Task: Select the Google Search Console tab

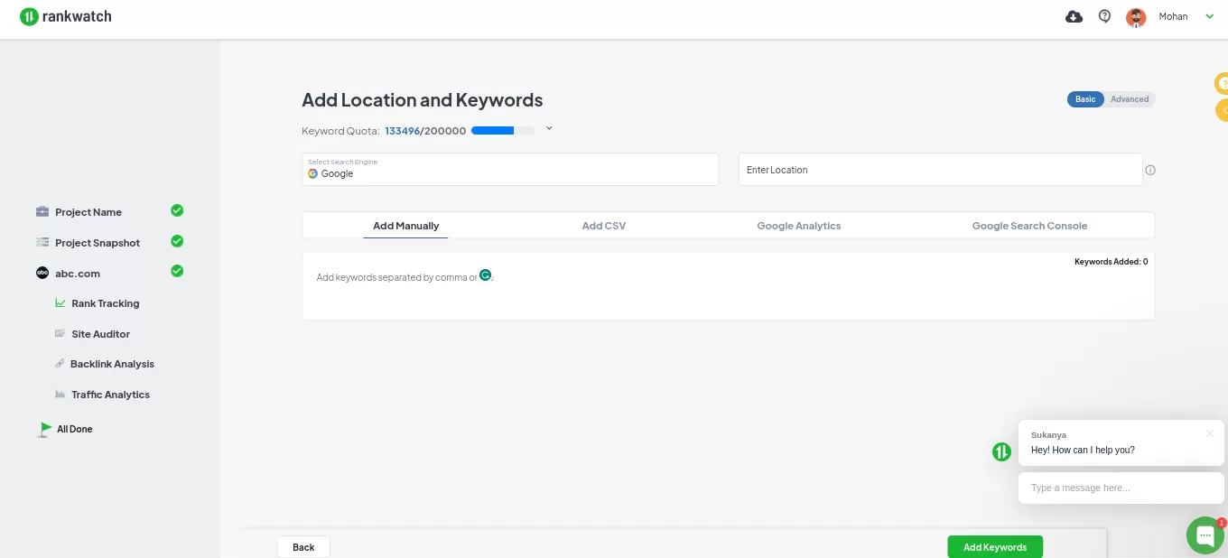Action: pyautogui.click(x=1029, y=226)
